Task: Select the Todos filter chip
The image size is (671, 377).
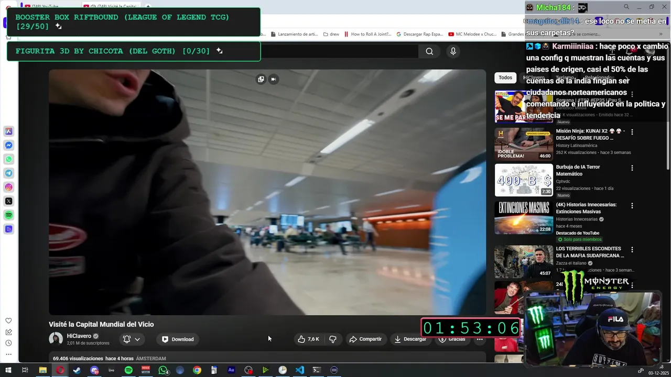Action: (505, 77)
